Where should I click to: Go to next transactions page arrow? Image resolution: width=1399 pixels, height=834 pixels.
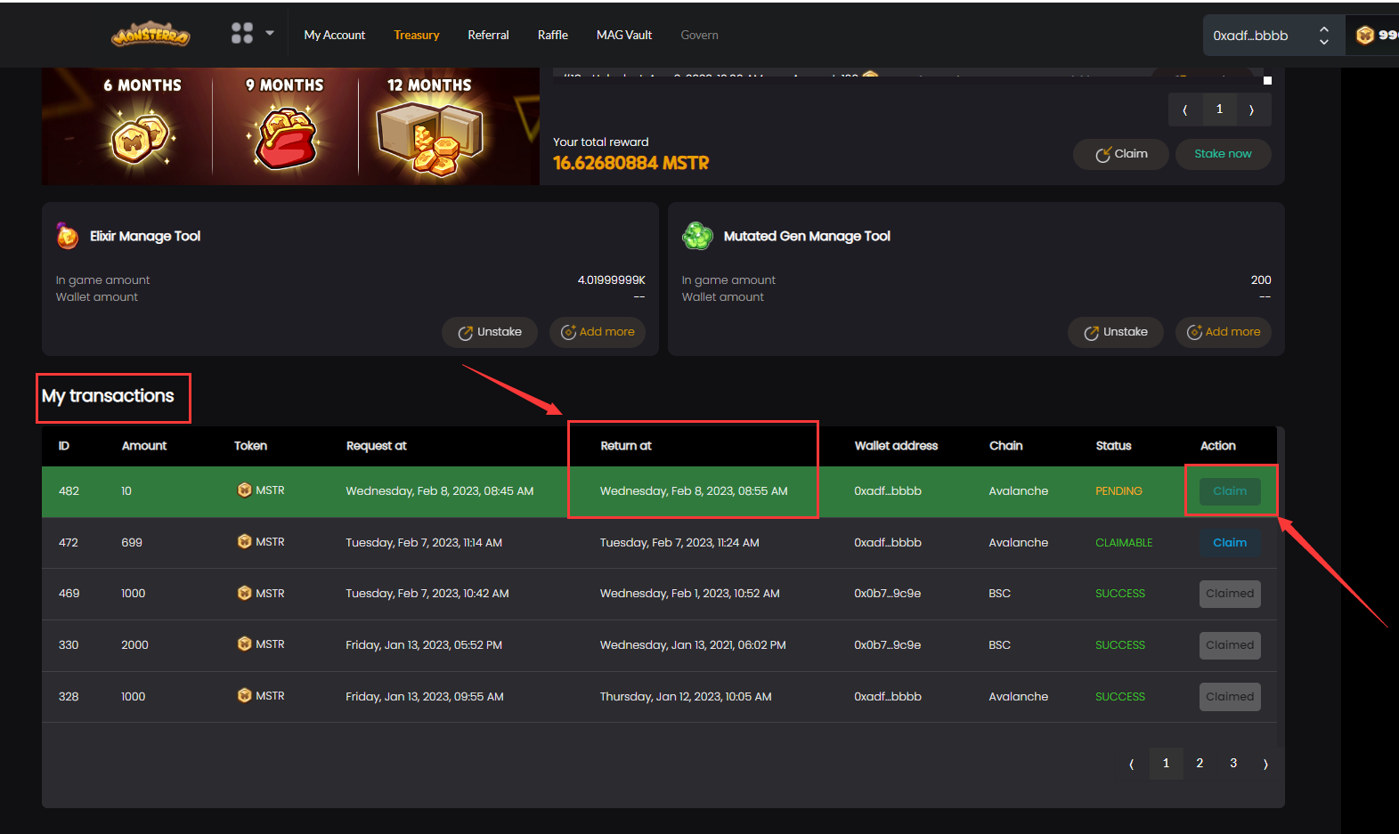click(x=1265, y=764)
